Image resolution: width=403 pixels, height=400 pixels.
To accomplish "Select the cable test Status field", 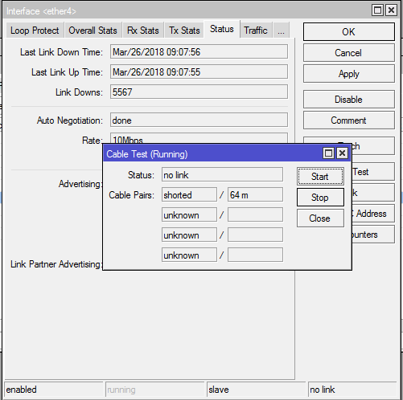I will pyautogui.click(x=222, y=175).
